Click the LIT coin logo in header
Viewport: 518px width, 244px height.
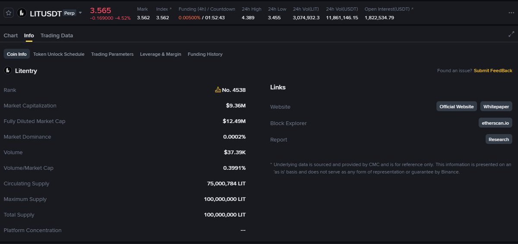click(x=22, y=13)
